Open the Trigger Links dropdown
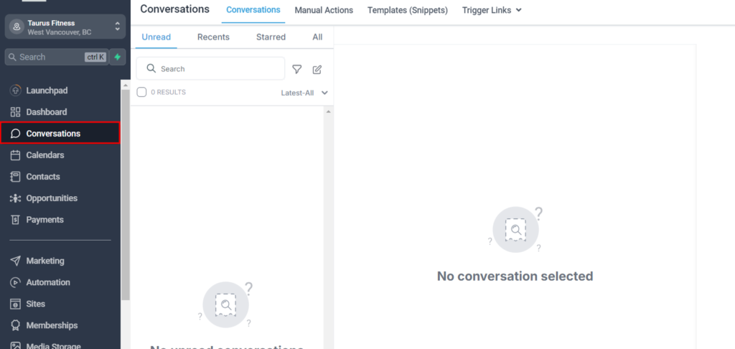The width and height of the screenshot is (735, 349). [x=492, y=10]
